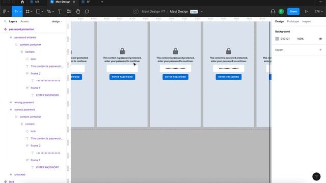The width and height of the screenshot is (326, 183).
Task: Open the help question mark button
Action: pyautogui.click(x=316, y=176)
